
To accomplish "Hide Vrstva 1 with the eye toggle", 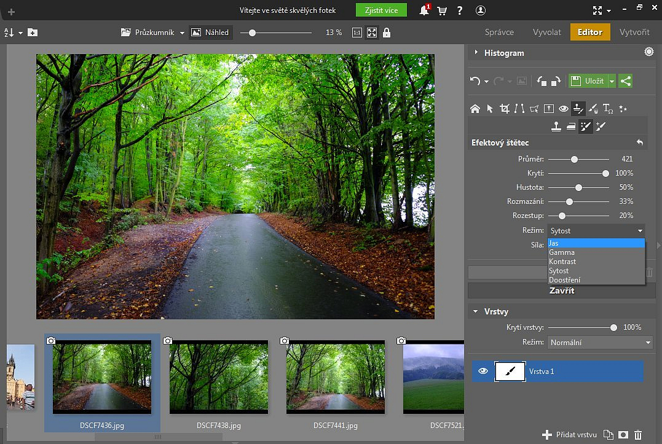I will pos(483,371).
